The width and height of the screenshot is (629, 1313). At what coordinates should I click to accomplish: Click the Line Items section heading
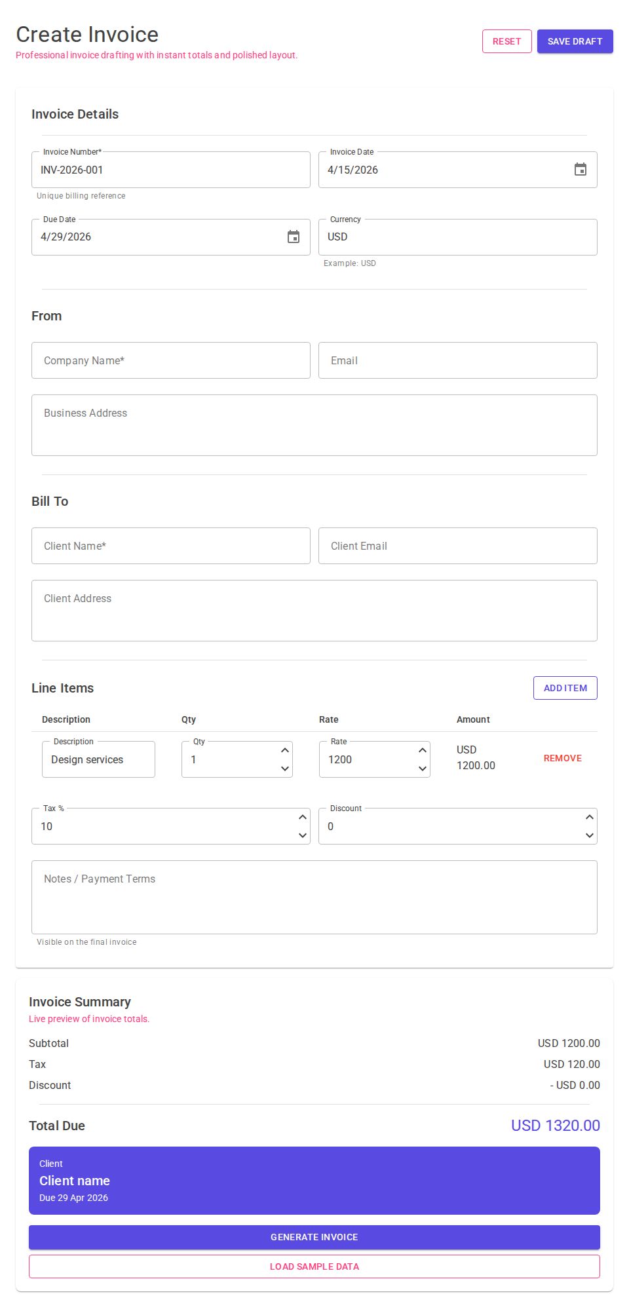pyautogui.click(x=62, y=688)
